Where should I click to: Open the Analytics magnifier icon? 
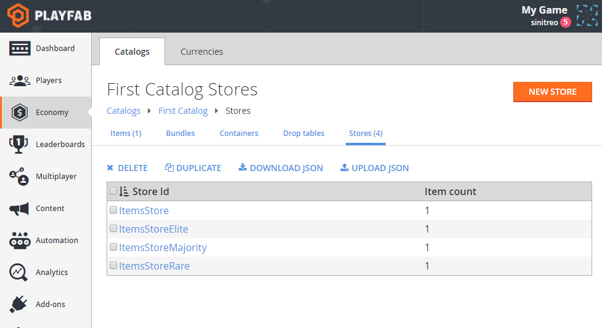coord(18,273)
